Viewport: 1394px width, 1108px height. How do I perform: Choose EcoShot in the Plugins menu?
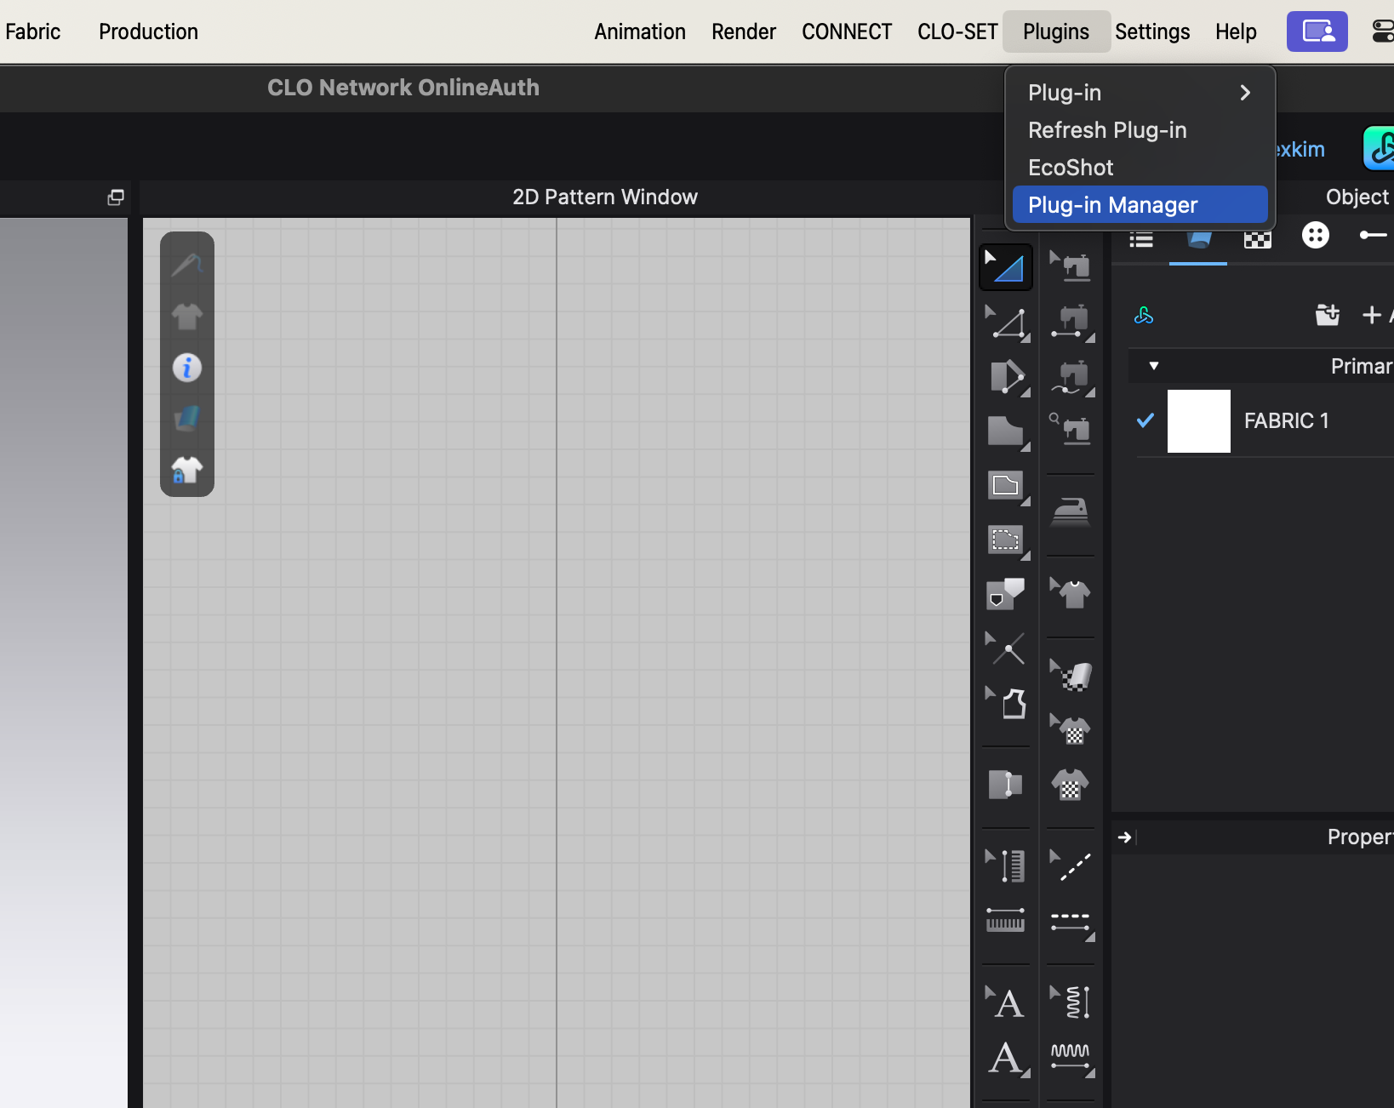click(1140, 168)
